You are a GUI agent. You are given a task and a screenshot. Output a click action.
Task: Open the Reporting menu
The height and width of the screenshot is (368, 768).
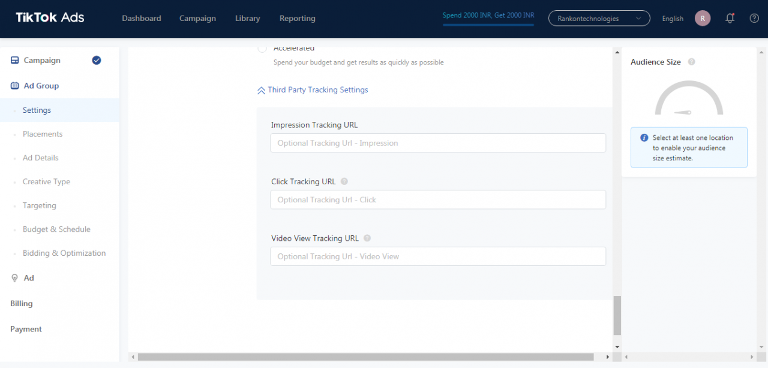pyautogui.click(x=298, y=19)
